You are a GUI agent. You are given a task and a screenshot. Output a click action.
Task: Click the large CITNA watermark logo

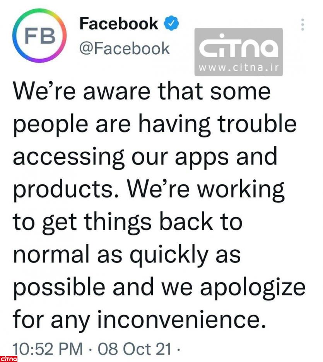coord(238,47)
